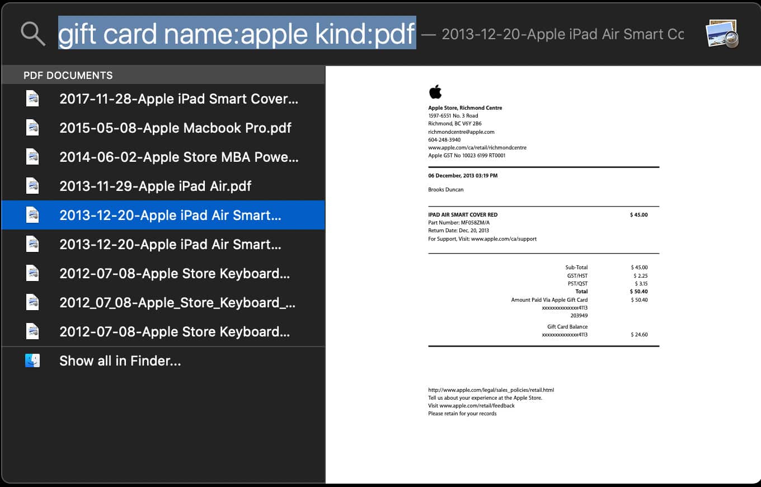This screenshot has height=487, width=761.
Task: Click PDF icon for 2014-06-02-Apple Store MBA Powe
Action: [32, 157]
